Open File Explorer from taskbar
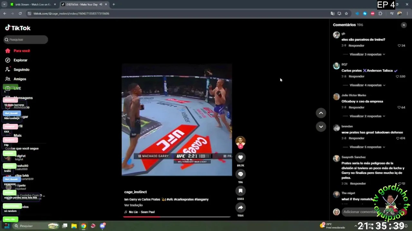 (x=74, y=226)
